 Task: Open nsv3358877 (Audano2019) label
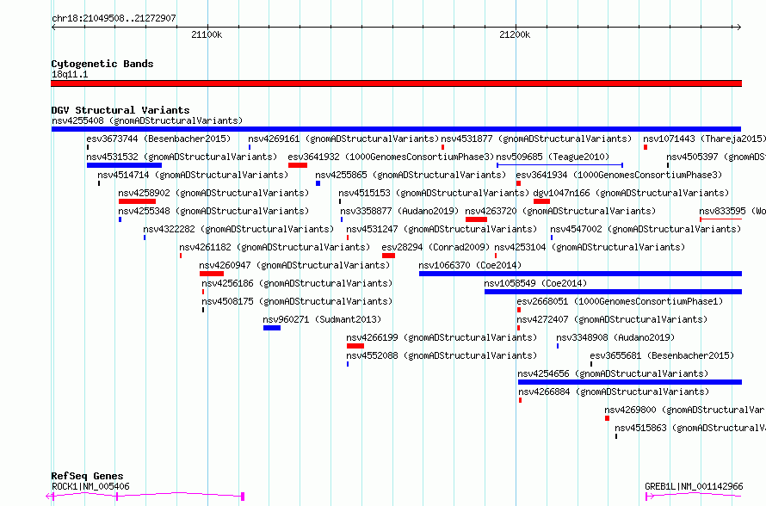(399, 211)
